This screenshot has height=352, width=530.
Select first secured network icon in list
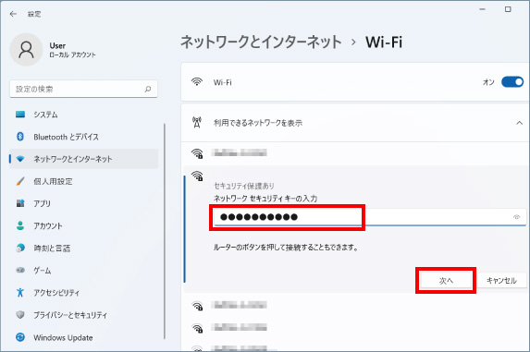pos(197,153)
